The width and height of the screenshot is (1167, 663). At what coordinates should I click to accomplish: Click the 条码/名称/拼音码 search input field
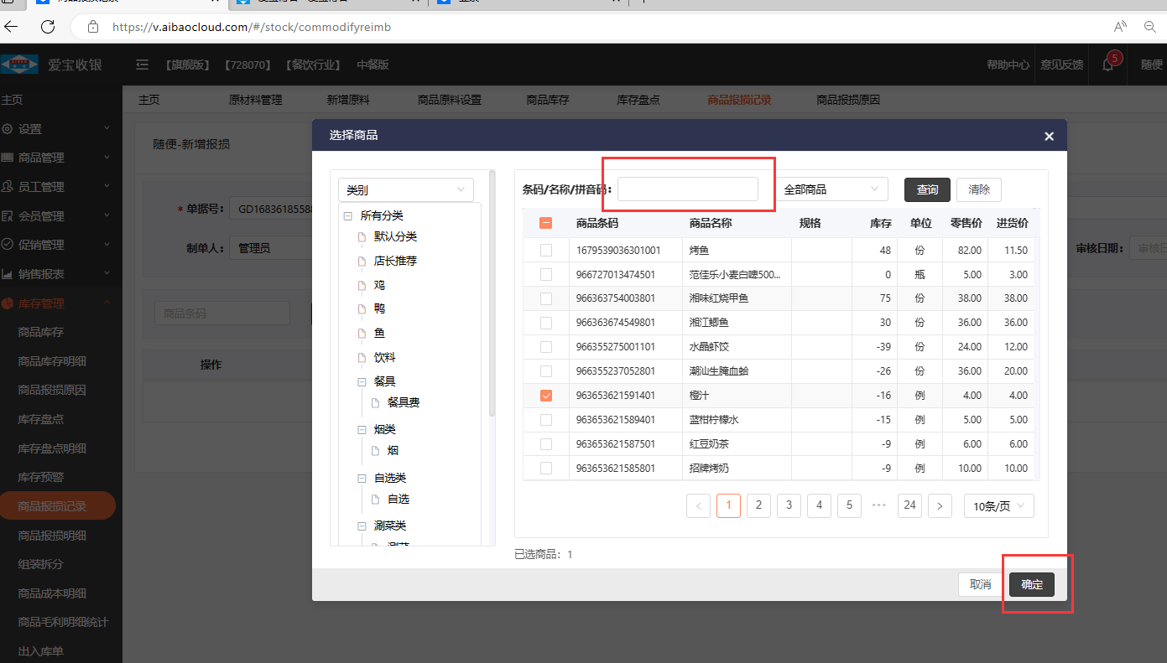[x=688, y=189]
